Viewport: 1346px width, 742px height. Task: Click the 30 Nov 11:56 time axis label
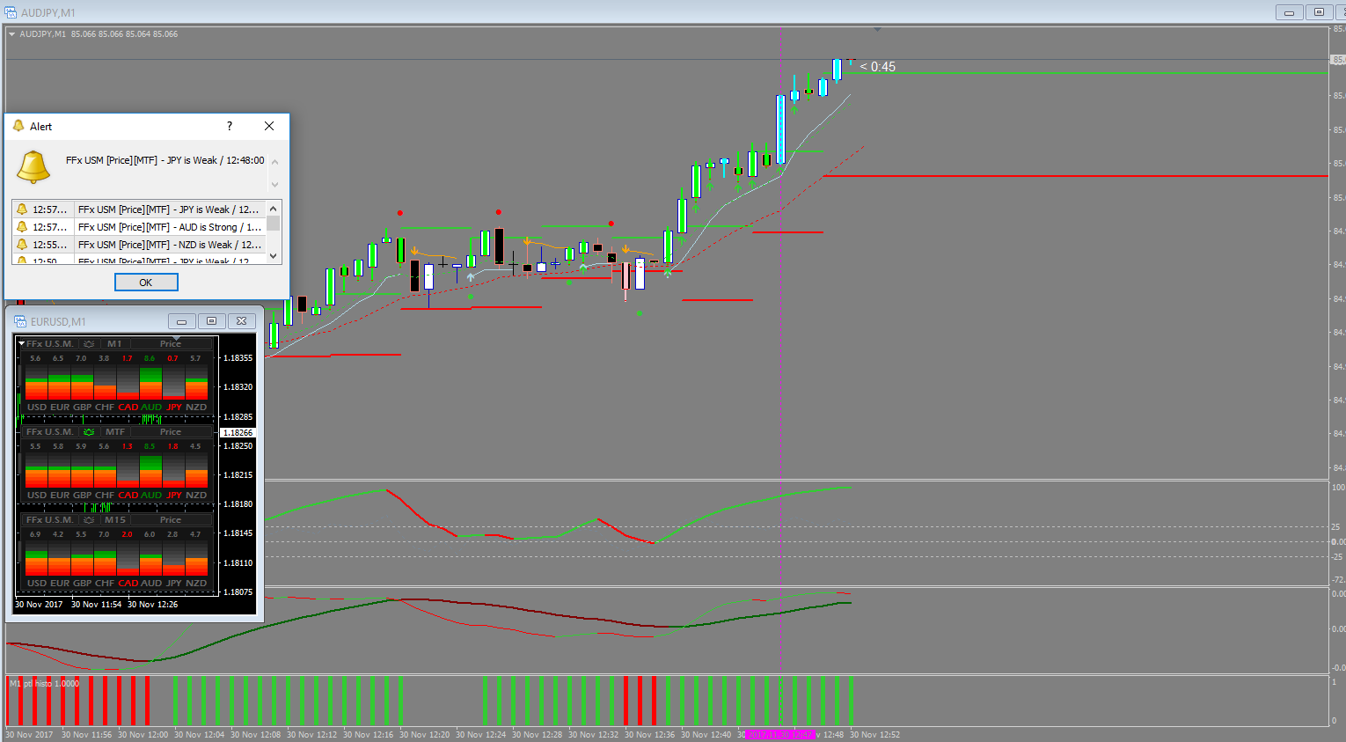(x=86, y=735)
